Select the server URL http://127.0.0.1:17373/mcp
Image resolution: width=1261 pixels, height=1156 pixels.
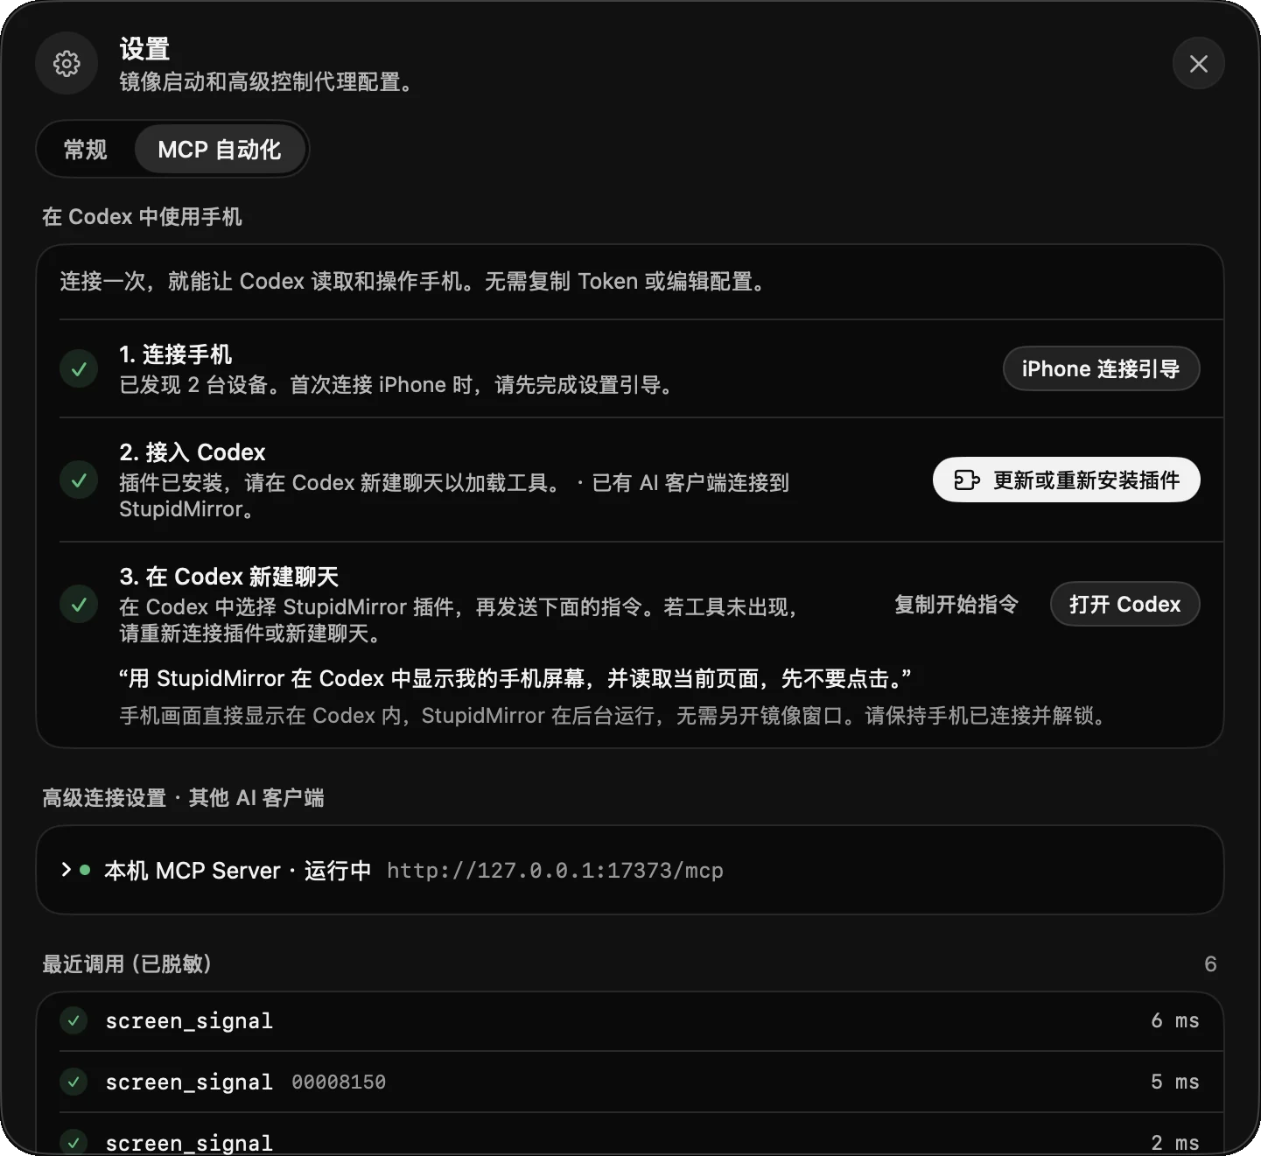tap(555, 871)
